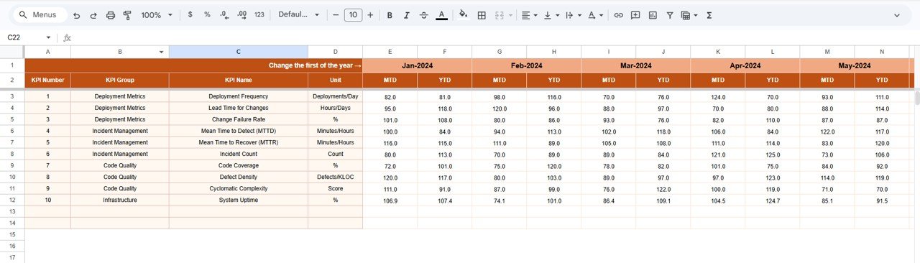This screenshot has height=263, width=920.
Task: Click the Feb-2024 month header cell
Action: [x=527, y=65]
